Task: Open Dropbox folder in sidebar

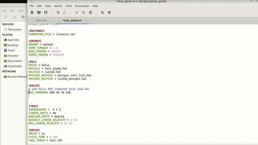Action: tap(11, 56)
